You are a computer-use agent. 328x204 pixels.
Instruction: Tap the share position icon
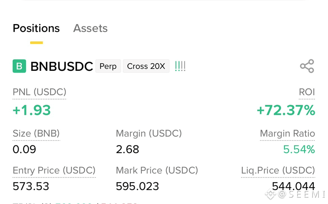point(307,66)
